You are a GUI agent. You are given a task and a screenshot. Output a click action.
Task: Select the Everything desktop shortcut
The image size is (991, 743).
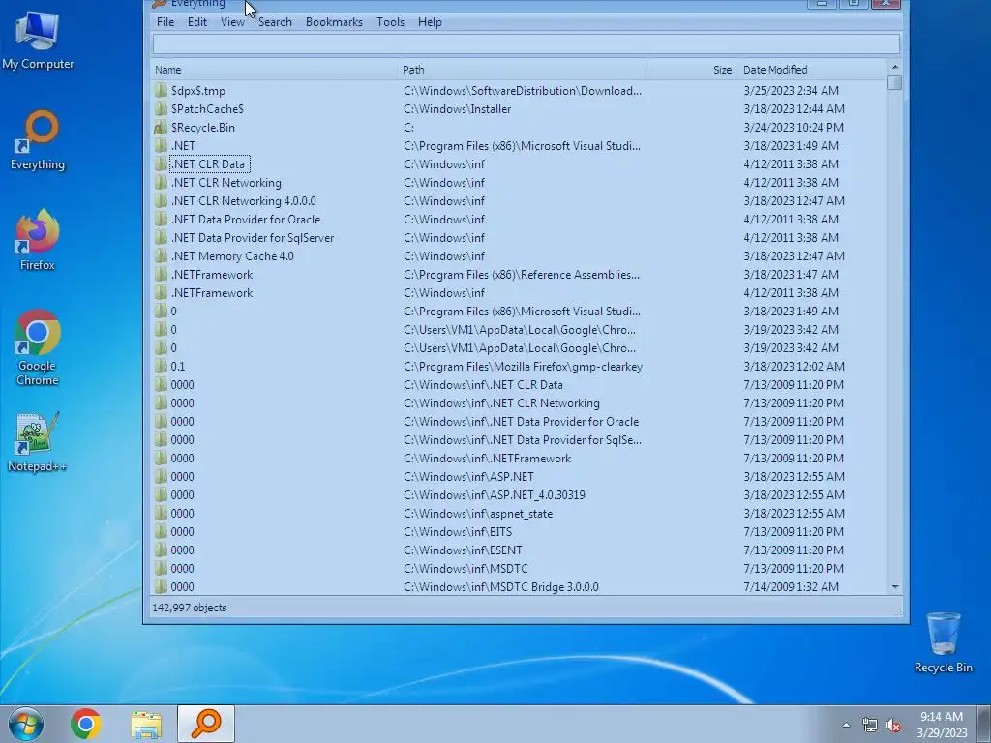(x=38, y=141)
